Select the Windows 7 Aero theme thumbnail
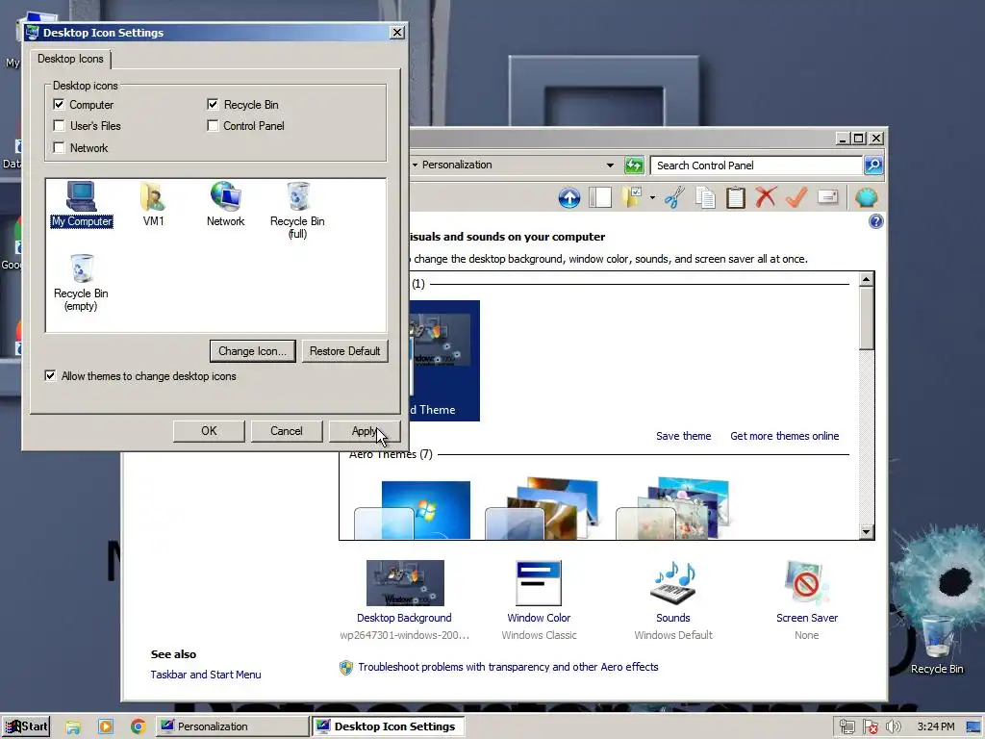Viewport: 985px width, 739px height. pos(412,510)
